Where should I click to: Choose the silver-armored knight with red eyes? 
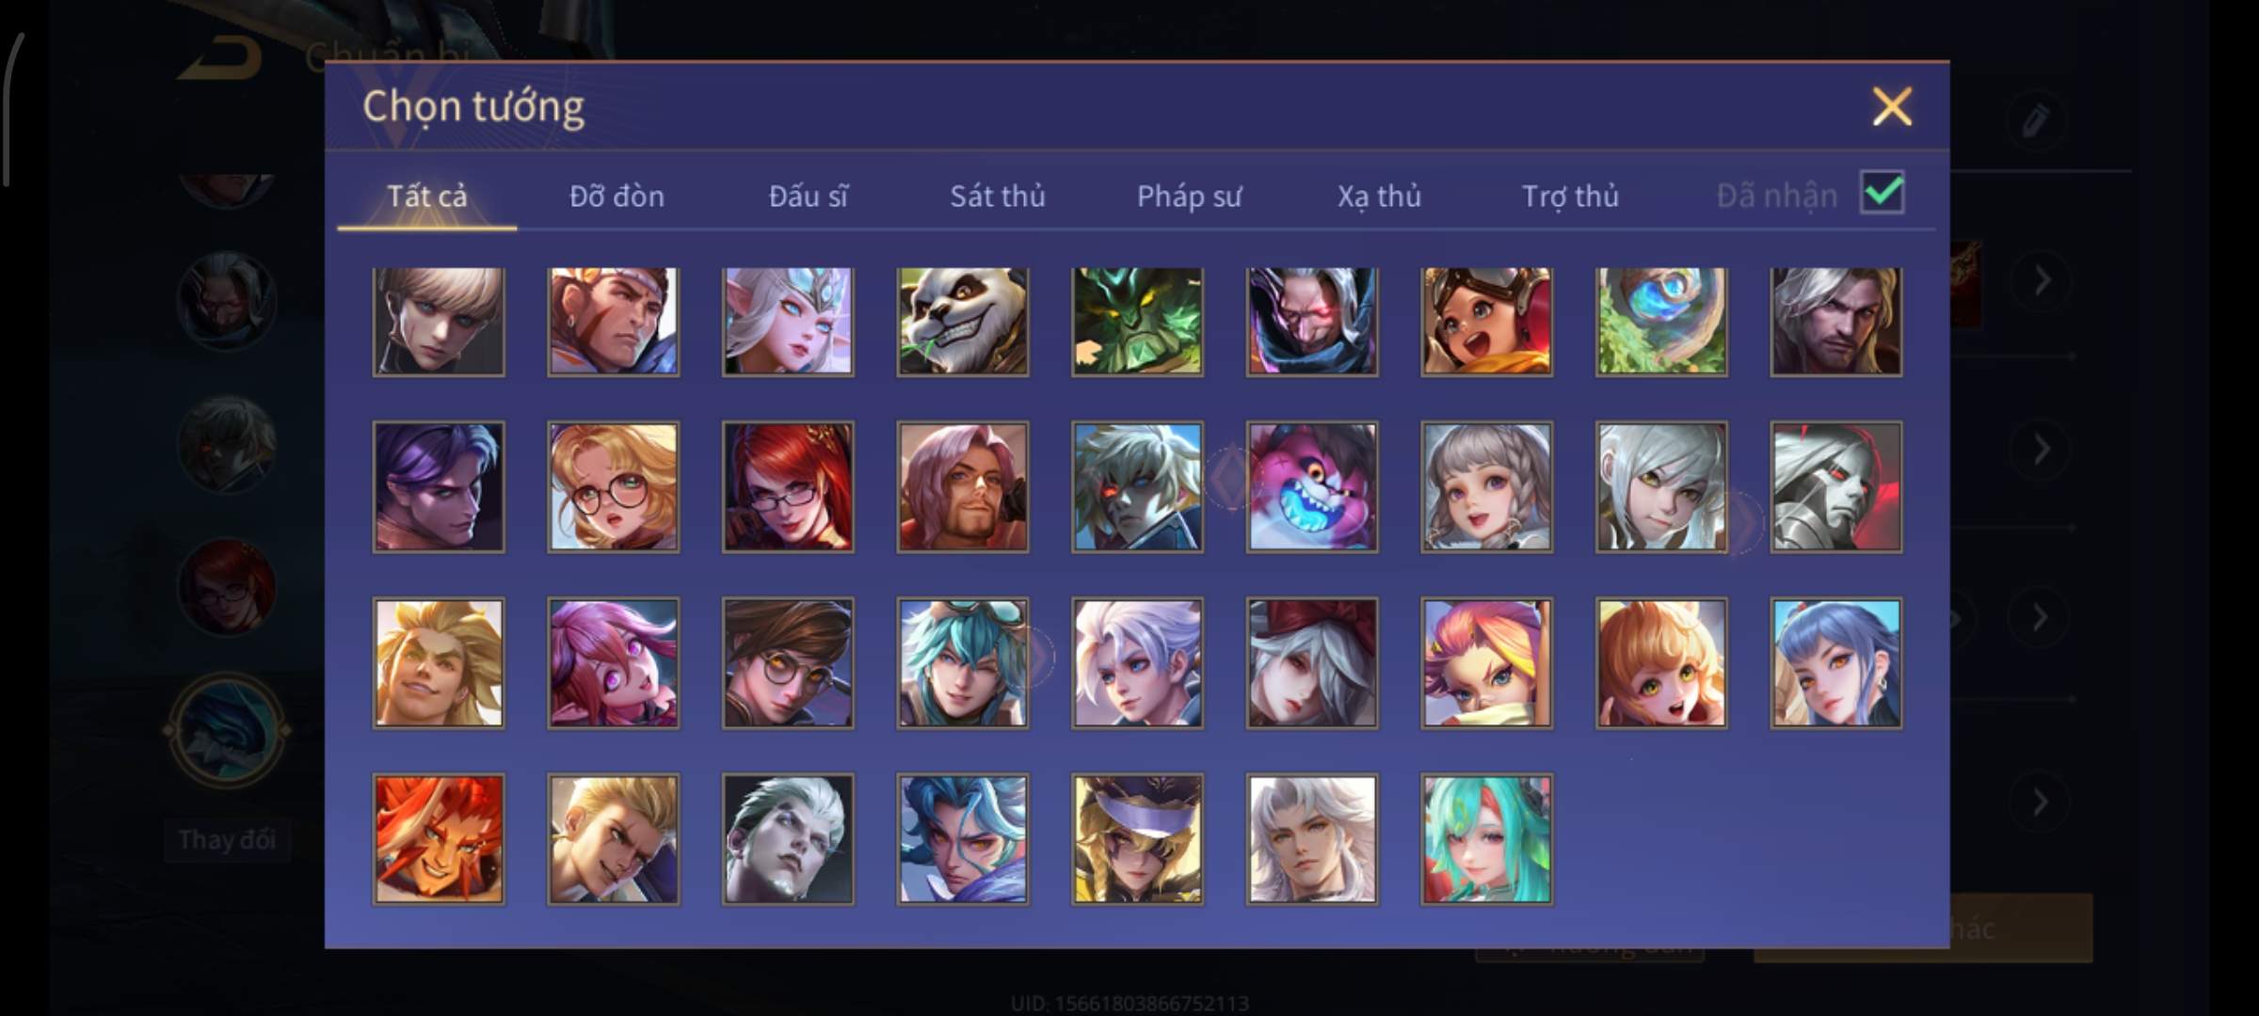[x=1835, y=486]
